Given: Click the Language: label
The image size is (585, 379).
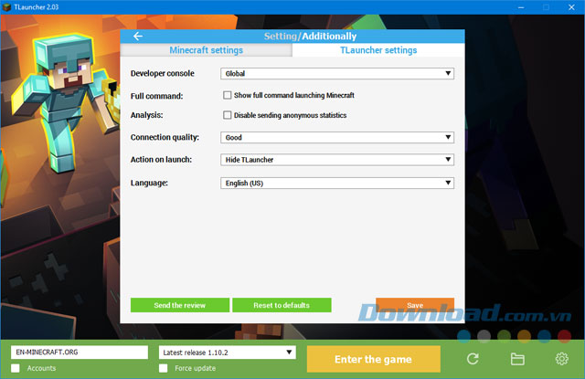Looking at the screenshot, I should point(149,183).
